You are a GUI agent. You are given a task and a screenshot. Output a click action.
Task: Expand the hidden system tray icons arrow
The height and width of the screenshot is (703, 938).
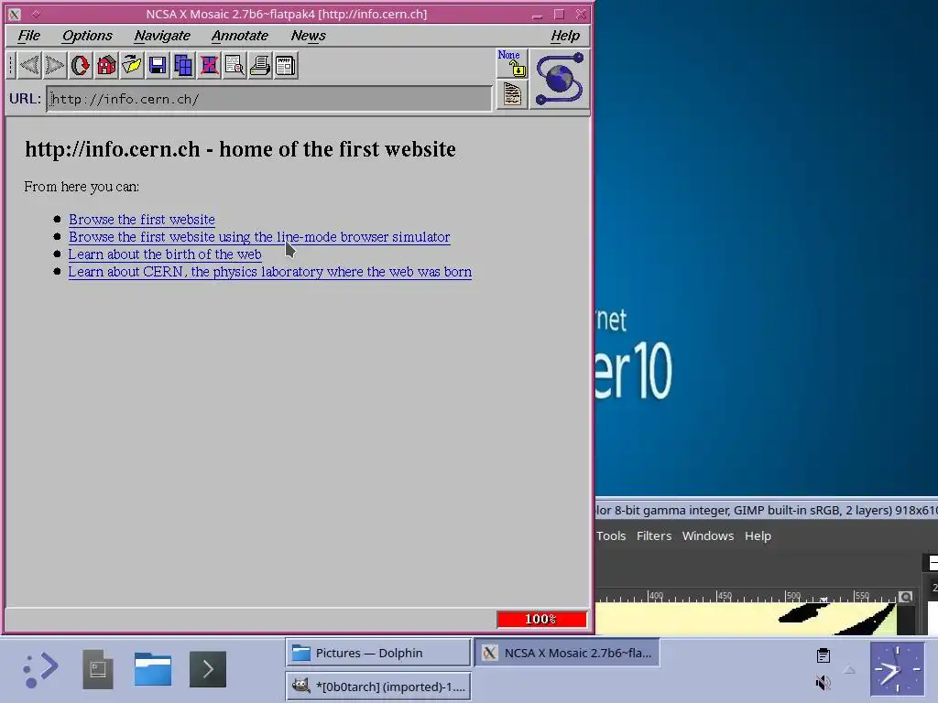(849, 670)
